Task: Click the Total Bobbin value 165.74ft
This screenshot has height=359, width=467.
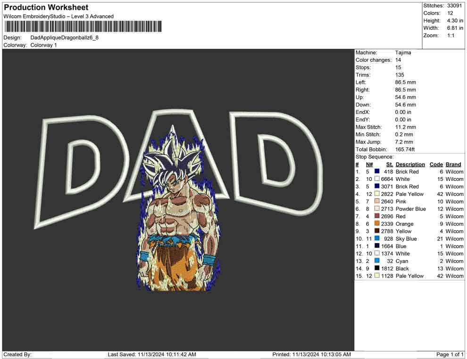Action: 405,149
